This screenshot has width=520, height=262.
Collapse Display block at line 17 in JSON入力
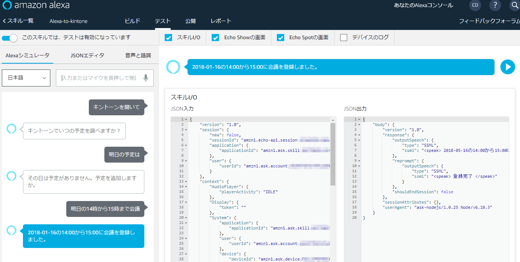tap(186, 202)
